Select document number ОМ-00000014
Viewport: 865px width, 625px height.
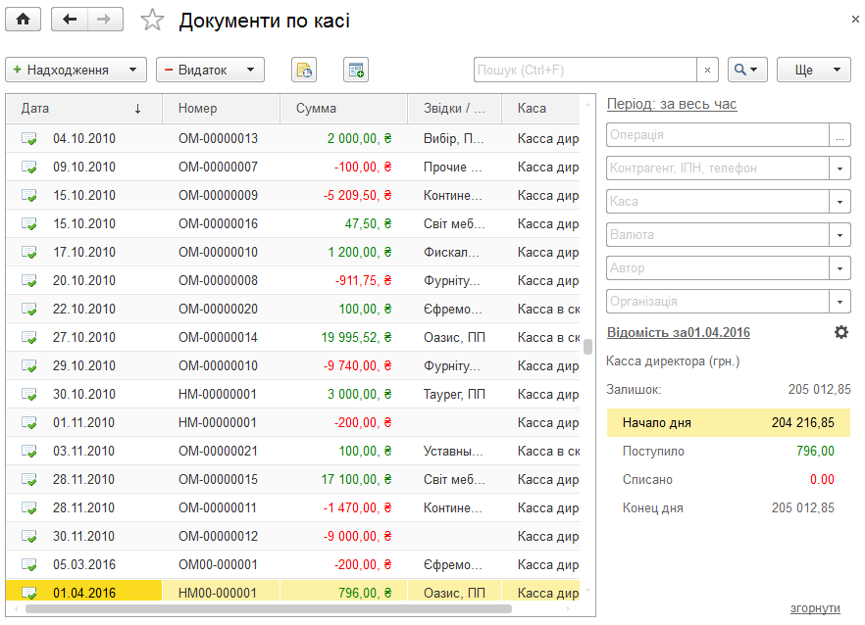(x=218, y=337)
